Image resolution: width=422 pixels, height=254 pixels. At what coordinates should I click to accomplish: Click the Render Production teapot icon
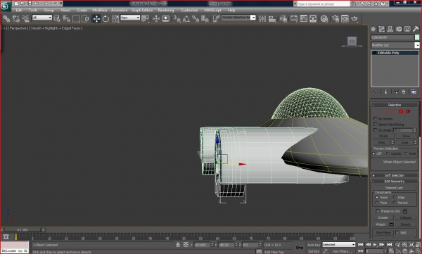pyautogui.click(x=354, y=18)
